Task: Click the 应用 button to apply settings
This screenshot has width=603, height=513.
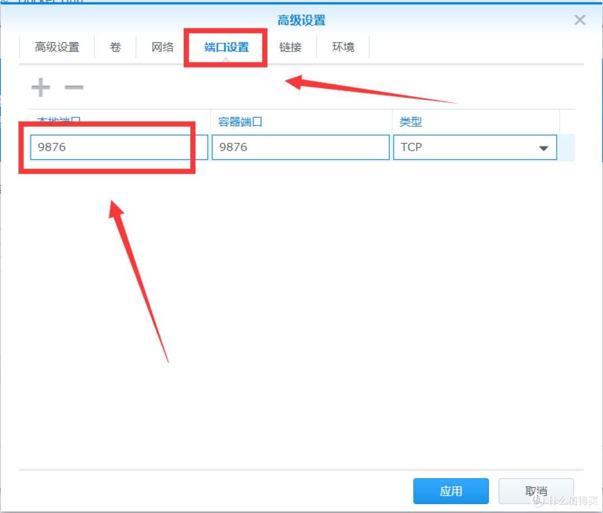Action: [451, 491]
